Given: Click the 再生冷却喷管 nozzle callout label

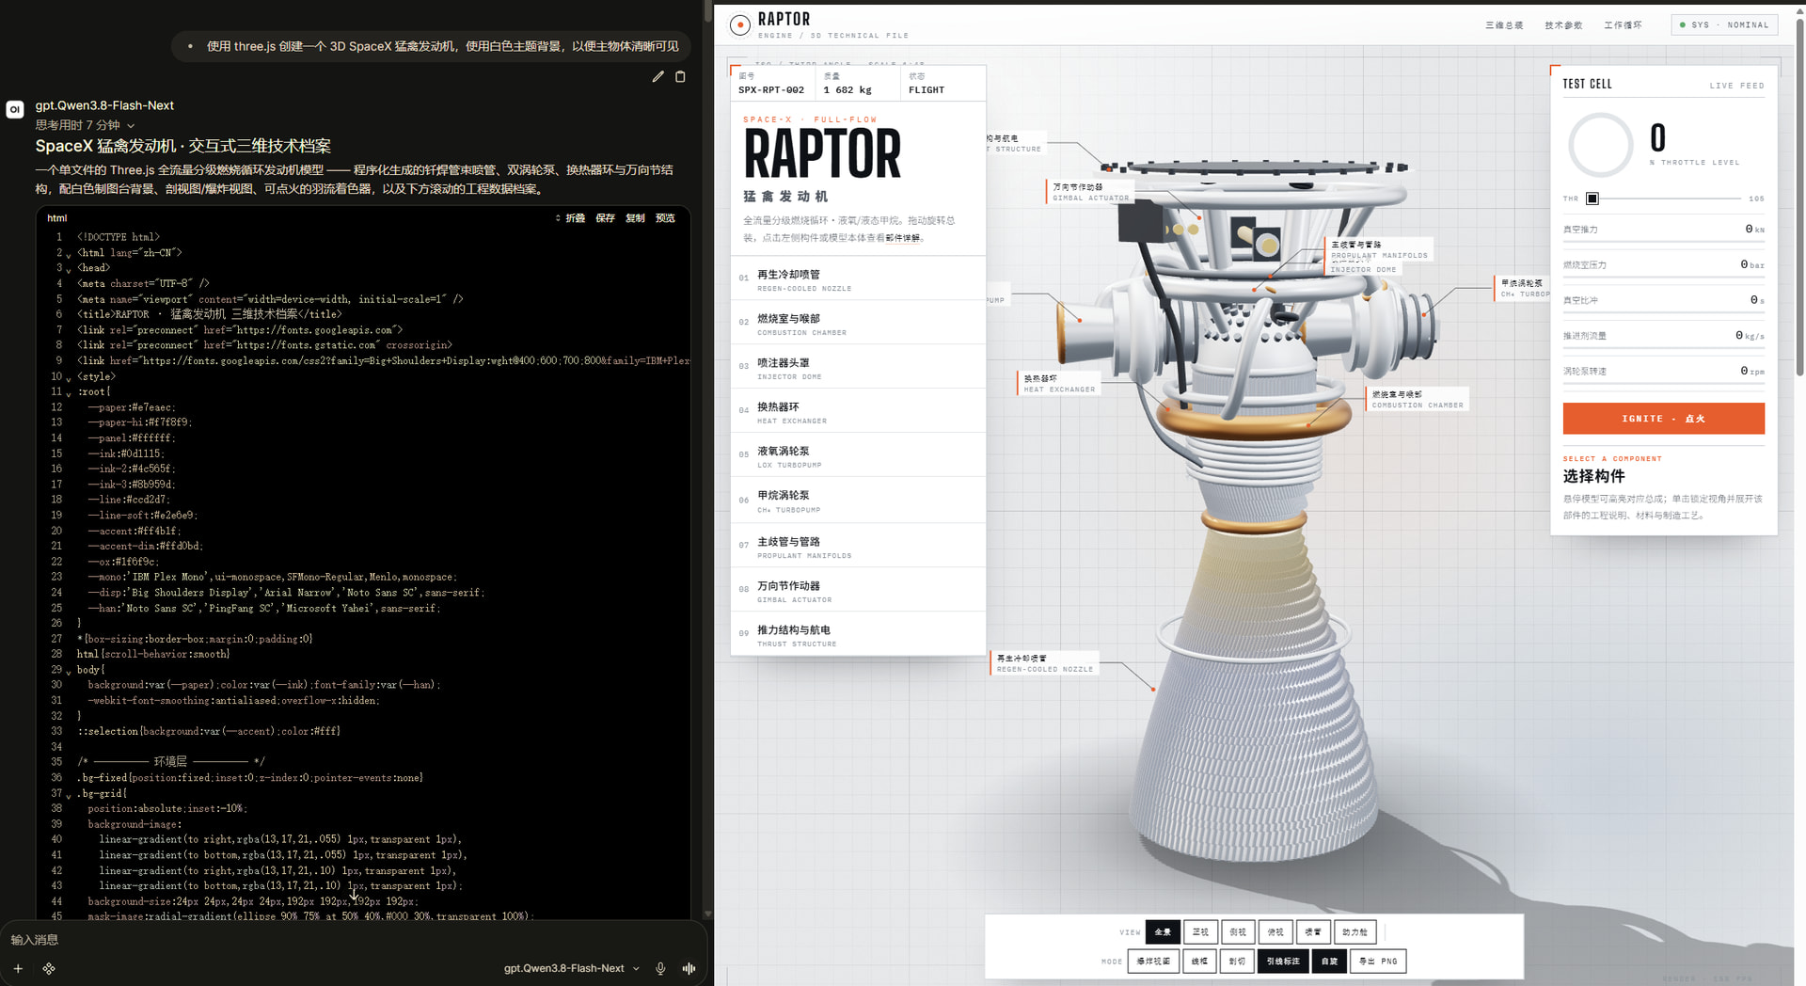Looking at the screenshot, I should 1044,663.
